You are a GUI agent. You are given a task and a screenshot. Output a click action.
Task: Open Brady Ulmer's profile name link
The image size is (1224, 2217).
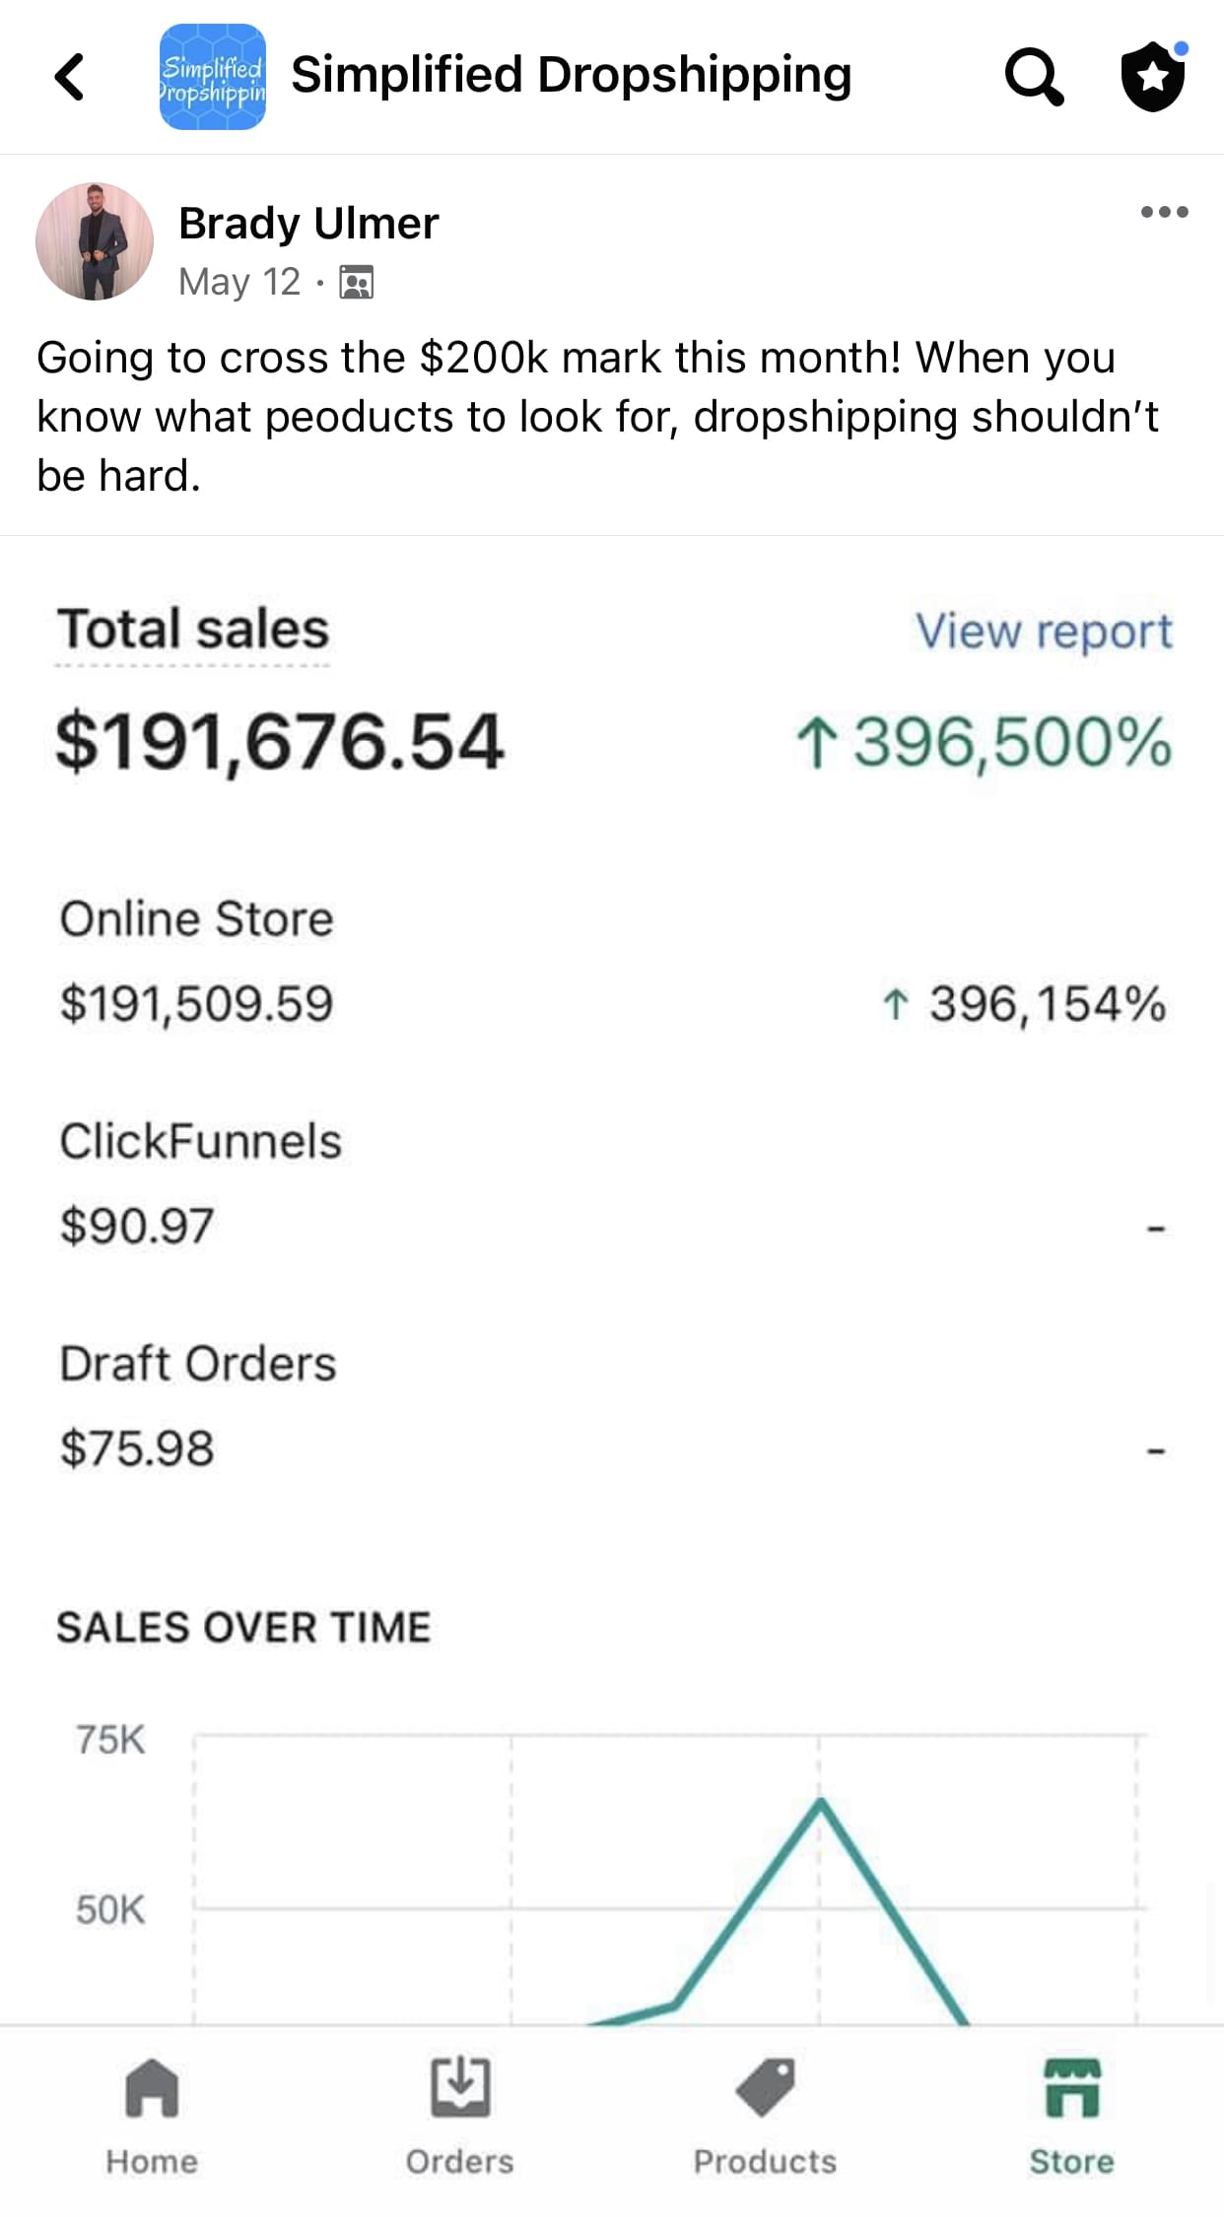[x=308, y=224]
